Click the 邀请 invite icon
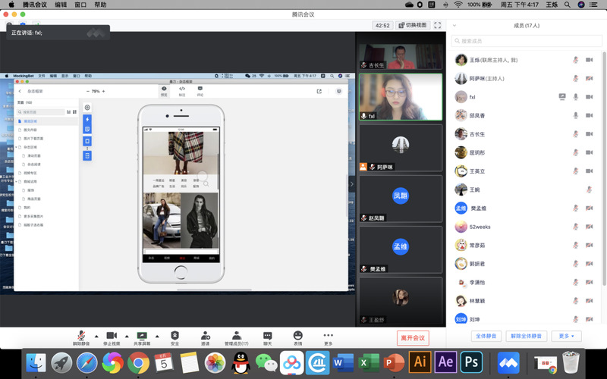 (x=206, y=335)
